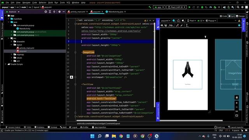Open pop.xml file dropdown in design toolbar
The height and width of the screenshot is (140, 249).
[x=166, y=21]
